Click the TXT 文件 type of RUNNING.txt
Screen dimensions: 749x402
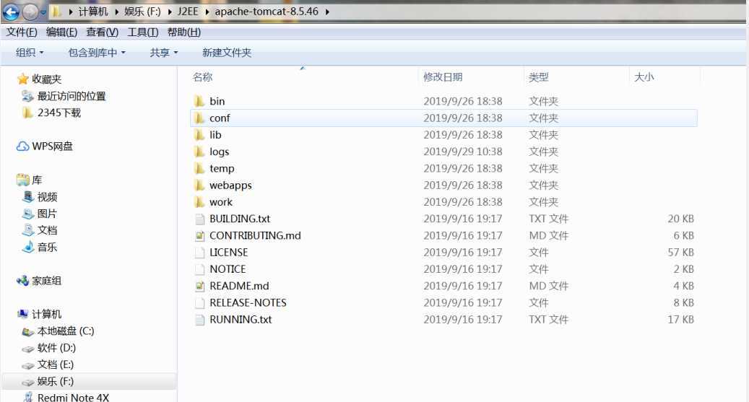point(548,320)
